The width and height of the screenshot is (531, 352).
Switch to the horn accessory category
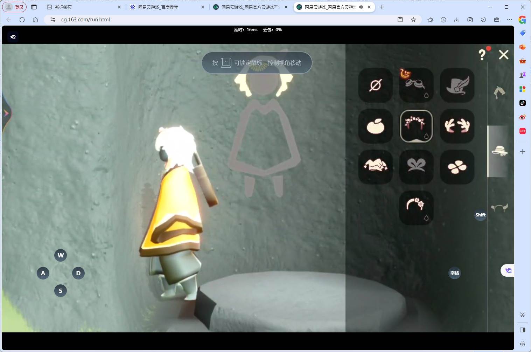pyautogui.click(x=499, y=208)
